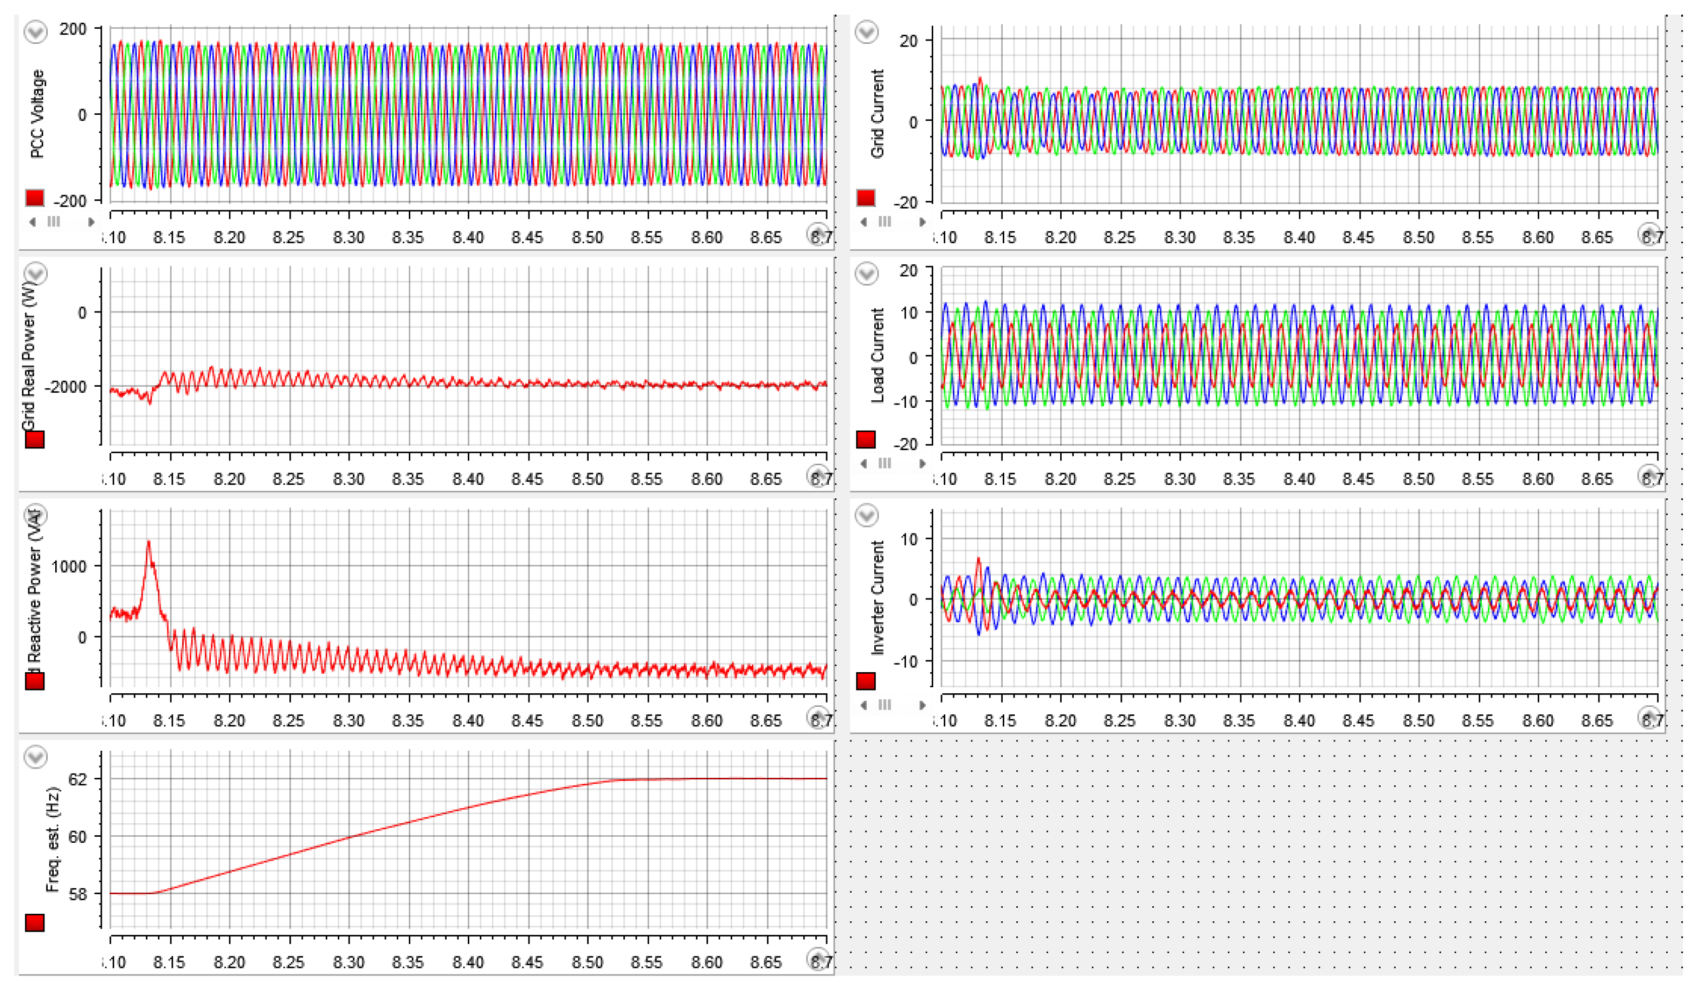Open the Load Current plot dropdown chevron
This screenshot has width=1703, height=989.
(x=866, y=274)
